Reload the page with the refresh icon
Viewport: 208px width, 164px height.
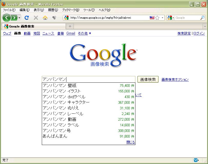pyautogui.click(x=27, y=18)
